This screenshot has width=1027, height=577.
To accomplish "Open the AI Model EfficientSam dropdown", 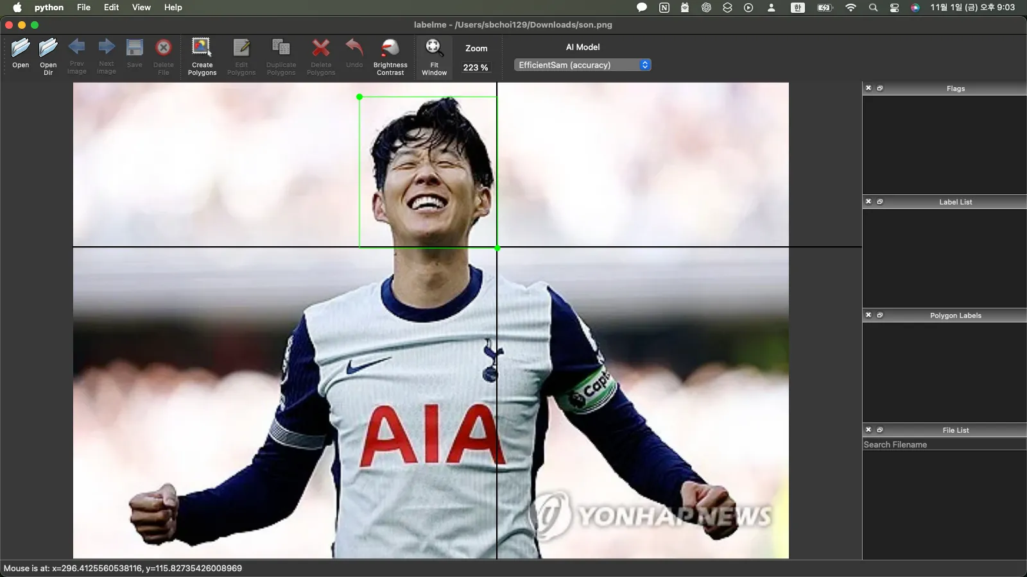I will click(x=583, y=65).
